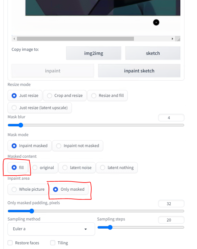Viewport: 197px width, 249px height.
Task: Select Just resize (latent upscale)
Action: click(40, 108)
